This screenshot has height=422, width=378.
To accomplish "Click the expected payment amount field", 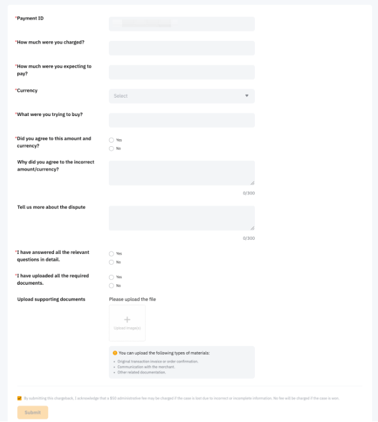I will 181,72.
